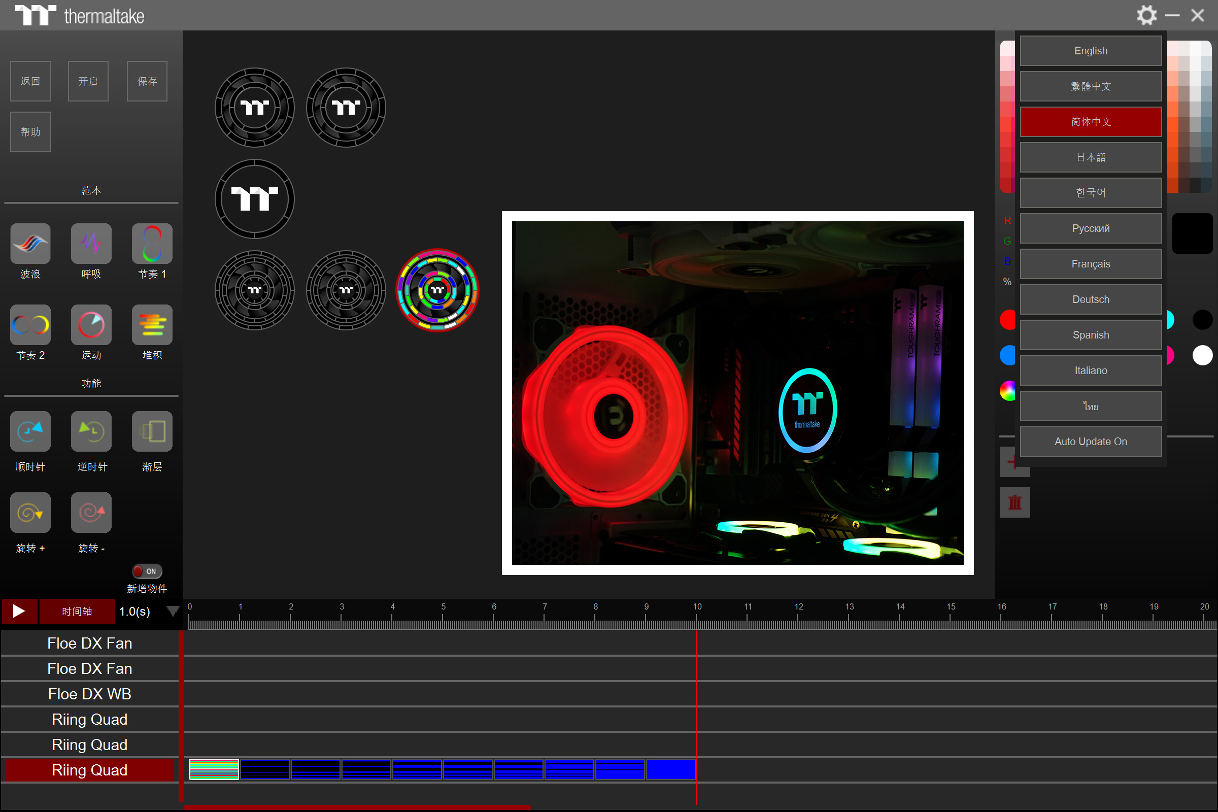
Task: Select the 呼吸 breathing effect icon
Action: pos(91,244)
